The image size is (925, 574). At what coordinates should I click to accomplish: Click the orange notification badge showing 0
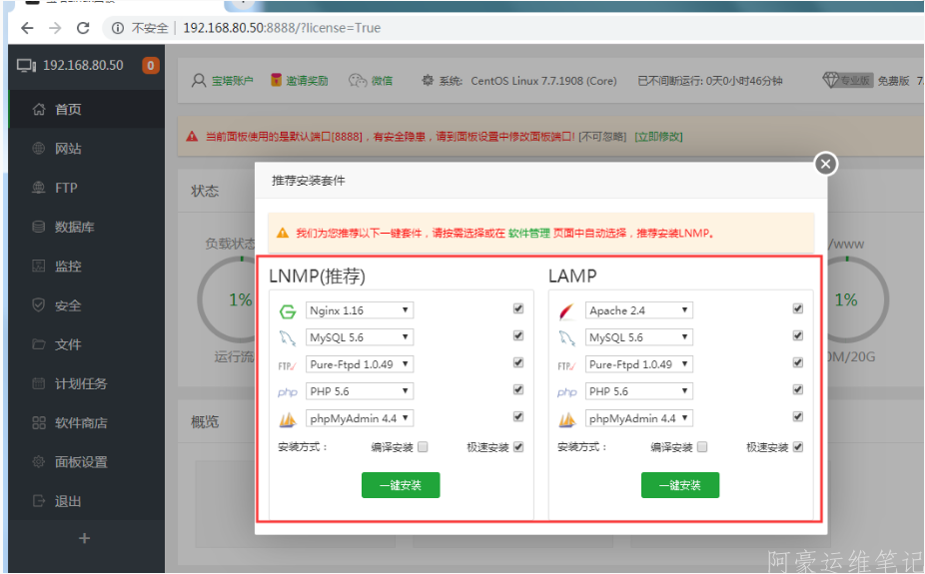(x=151, y=66)
